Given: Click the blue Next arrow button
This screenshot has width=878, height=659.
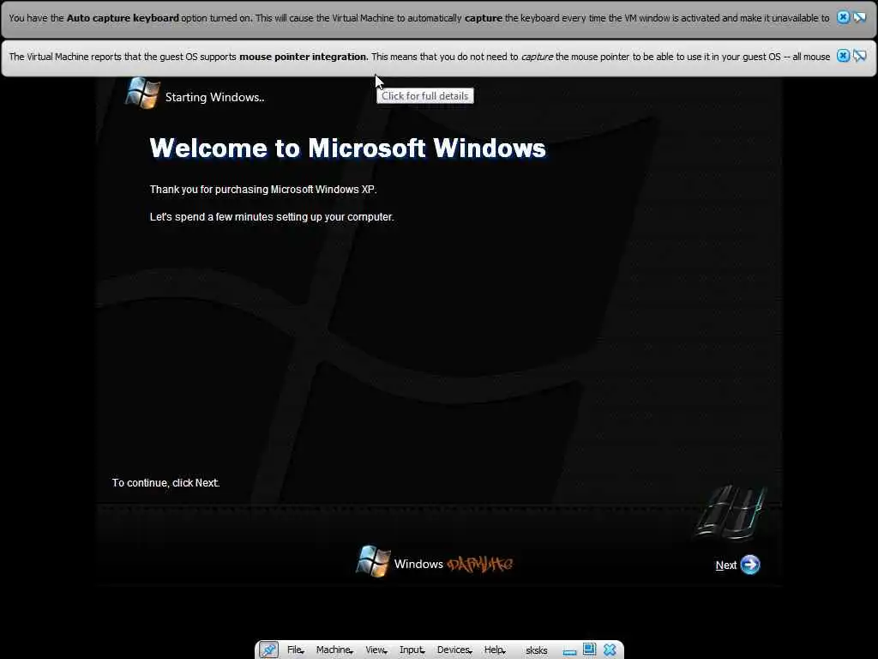Looking at the screenshot, I should [750, 565].
